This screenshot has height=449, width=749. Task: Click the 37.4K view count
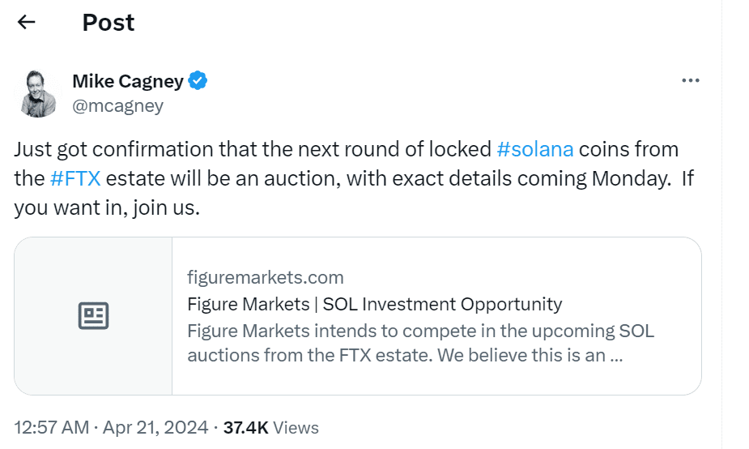point(246,427)
